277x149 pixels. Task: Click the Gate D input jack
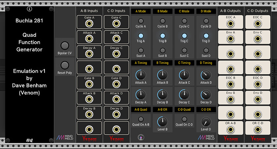pyautogui.click(x=116, y=84)
